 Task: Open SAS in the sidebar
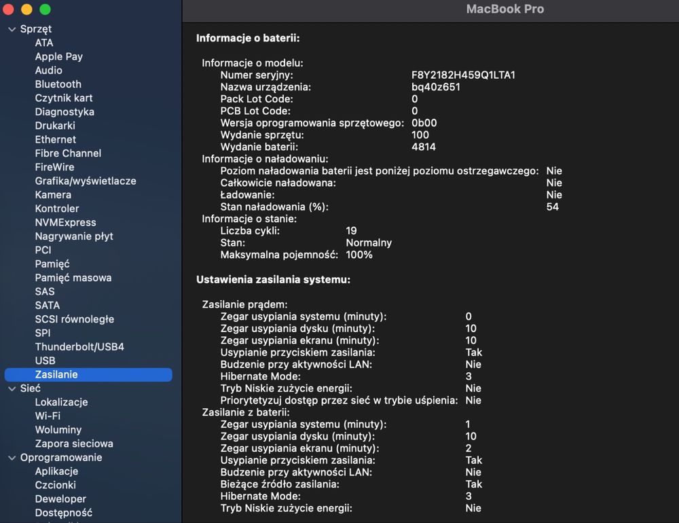pyautogui.click(x=45, y=291)
